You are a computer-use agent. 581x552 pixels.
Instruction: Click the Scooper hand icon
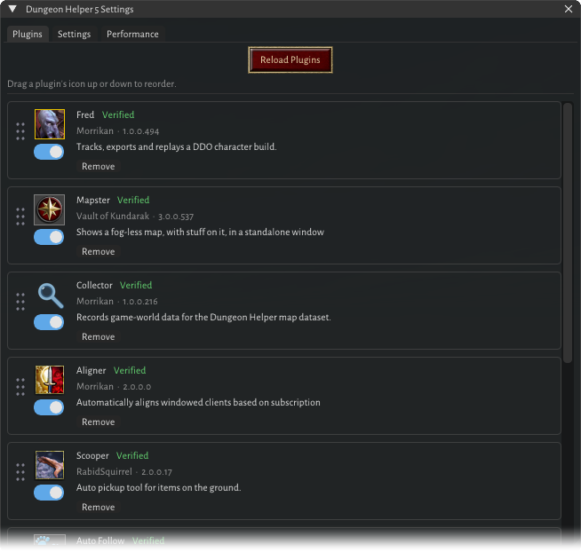50,465
